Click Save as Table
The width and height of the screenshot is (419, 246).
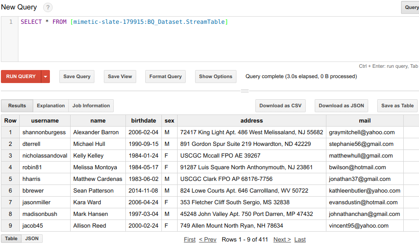[397, 105]
